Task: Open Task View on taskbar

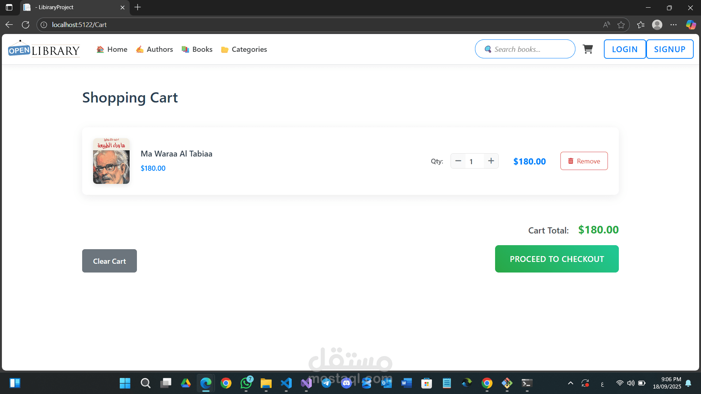Action: pos(166,383)
